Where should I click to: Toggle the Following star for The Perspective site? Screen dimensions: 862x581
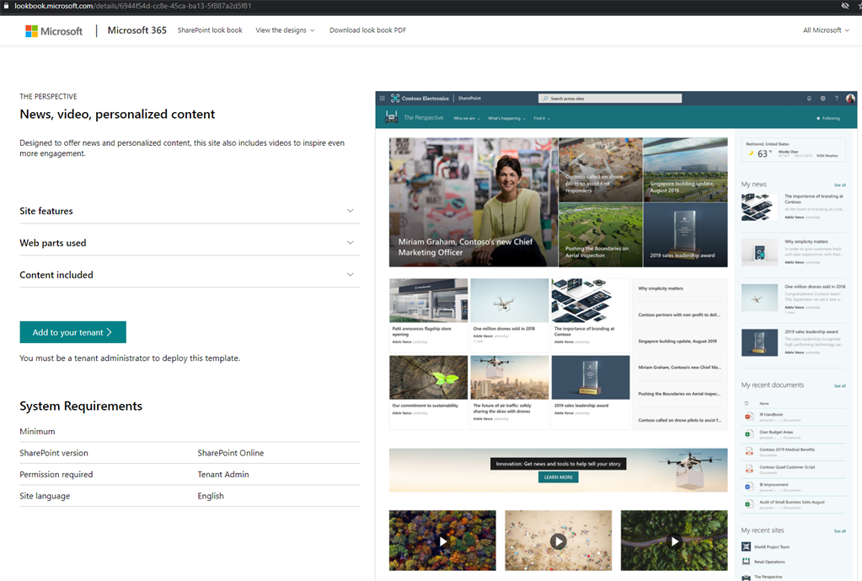click(818, 118)
